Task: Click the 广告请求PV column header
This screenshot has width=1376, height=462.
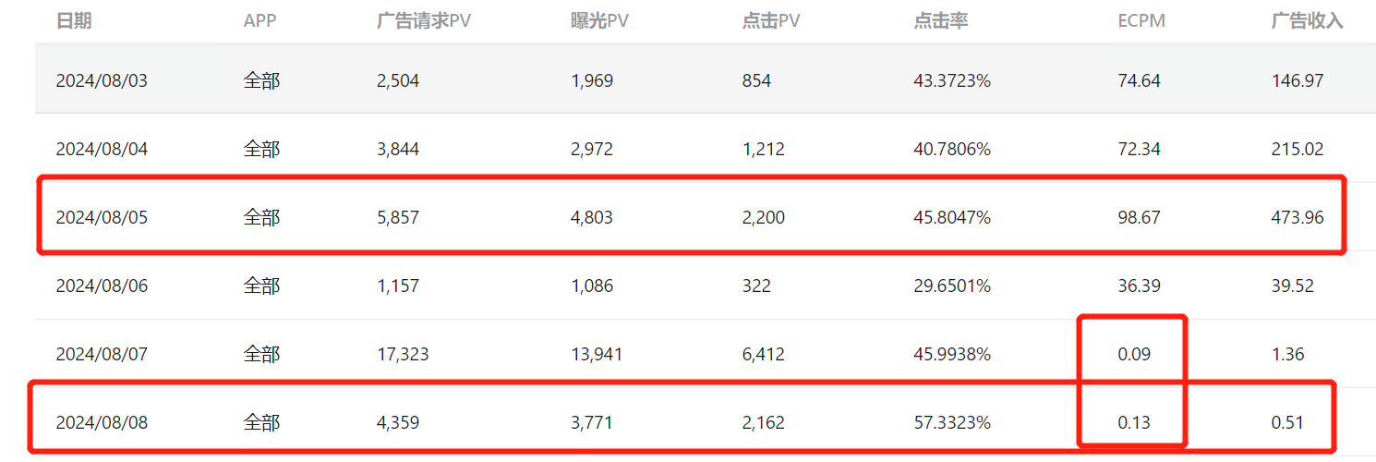Action: click(x=424, y=21)
